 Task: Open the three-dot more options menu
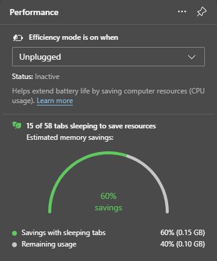click(182, 11)
